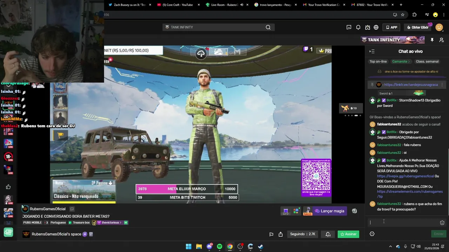
Task: Open the pinned linktr.ee link
Action: tap(411, 85)
